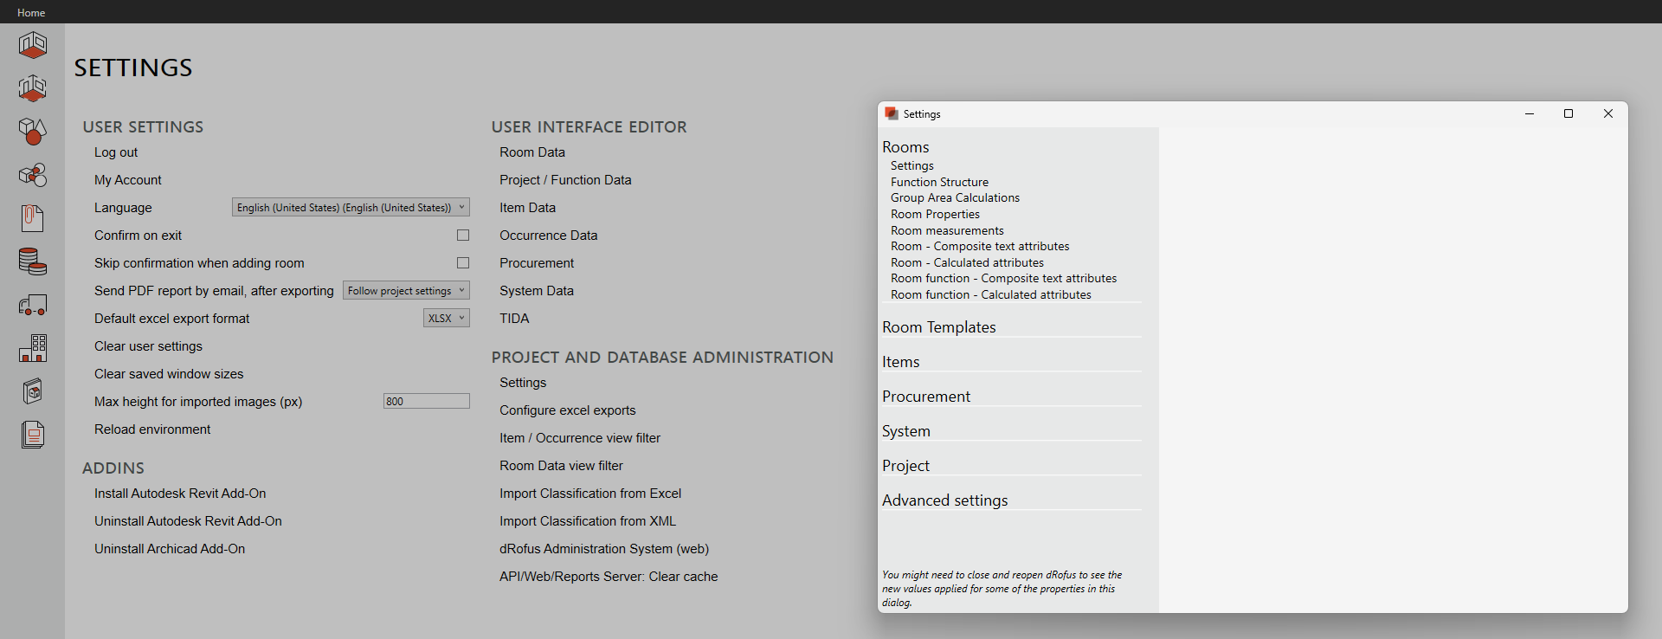Click the Log out link
The width and height of the screenshot is (1662, 639).
[x=116, y=152]
